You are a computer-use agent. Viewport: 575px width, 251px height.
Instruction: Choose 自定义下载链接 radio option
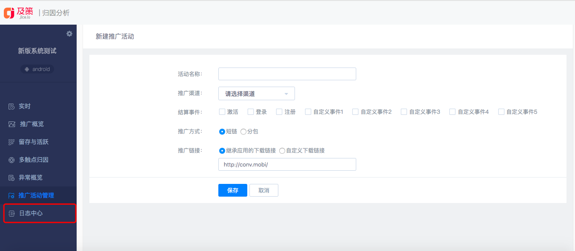point(282,151)
